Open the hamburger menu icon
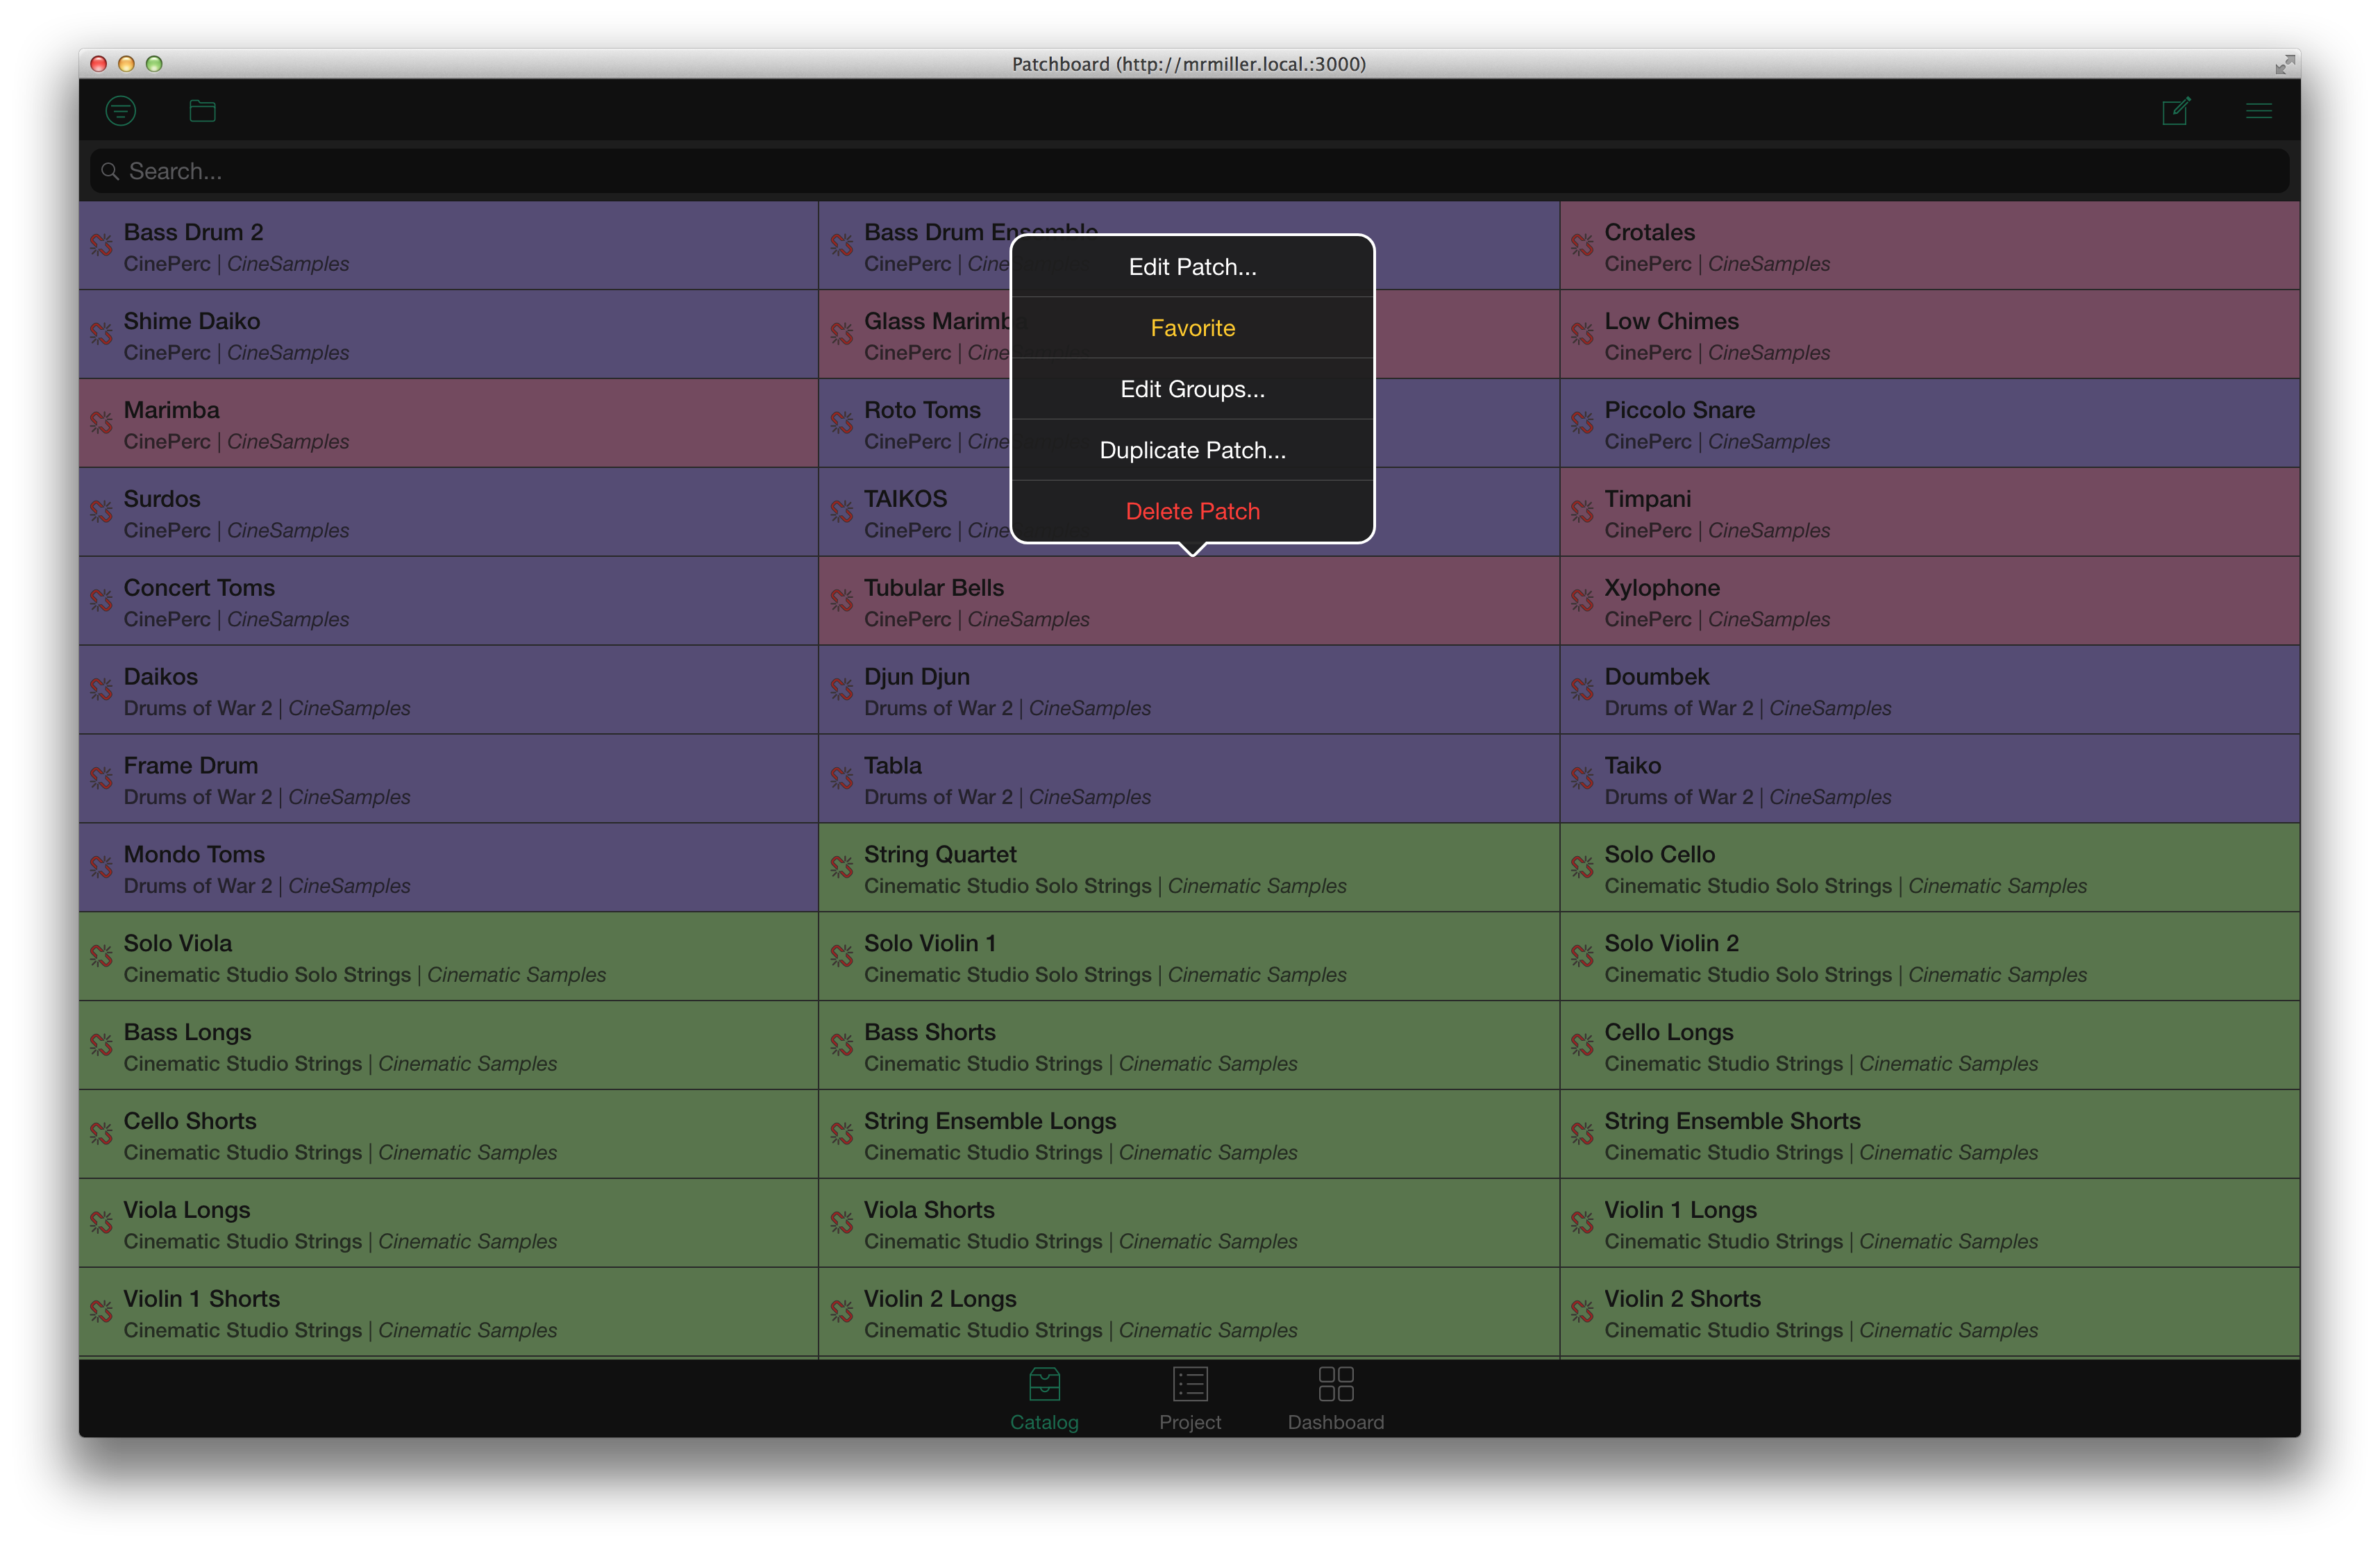 [x=2258, y=110]
